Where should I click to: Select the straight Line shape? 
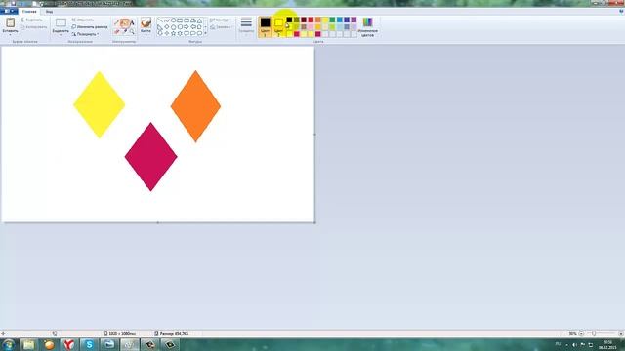coord(159,19)
